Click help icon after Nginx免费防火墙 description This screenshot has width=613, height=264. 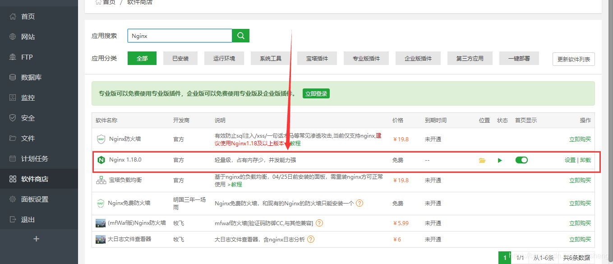(x=360, y=203)
